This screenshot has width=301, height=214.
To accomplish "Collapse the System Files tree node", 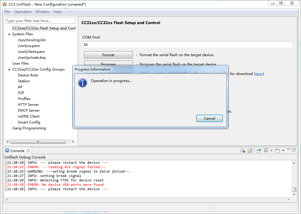I will click(x=9, y=34).
